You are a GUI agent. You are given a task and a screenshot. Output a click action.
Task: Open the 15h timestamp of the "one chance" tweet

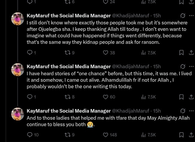[x=157, y=66]
